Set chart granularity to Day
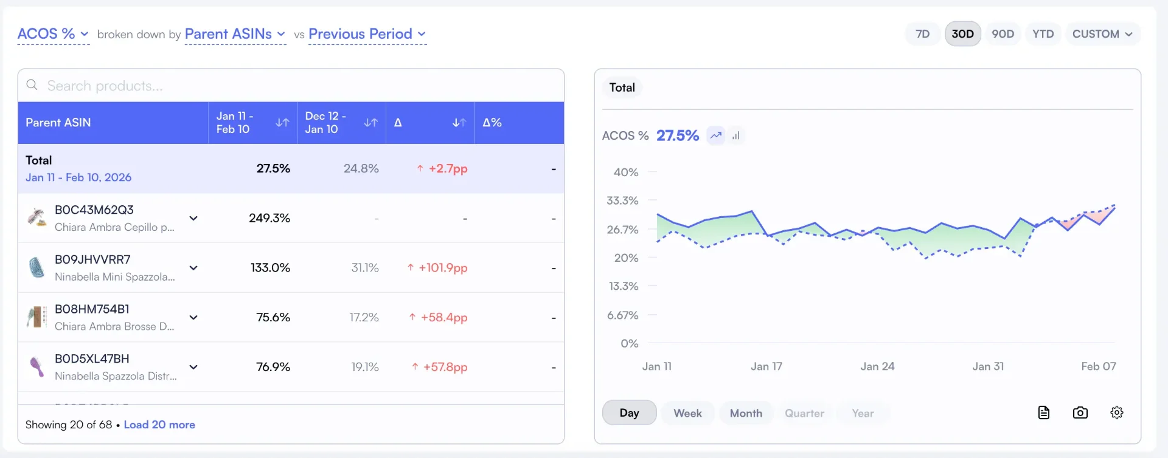 coord(630,413)
